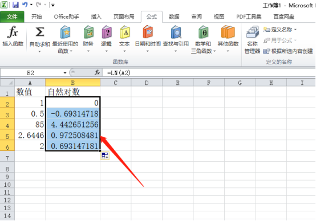Image resolution: width=316 pixels, height=221 pixels.
Task: Open Date and Time functions library
Action: coord(148,32)
